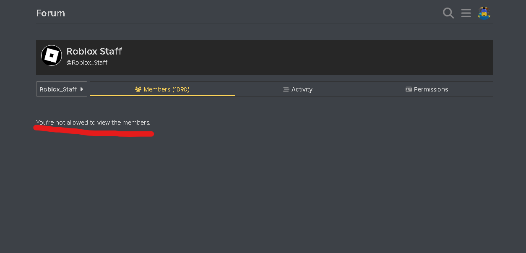Screen dimensions: 526x253
Task: Go to the Forum home title
Action: pos(51,13)
